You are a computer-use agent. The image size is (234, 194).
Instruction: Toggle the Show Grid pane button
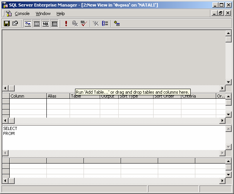tap(37, 24)
